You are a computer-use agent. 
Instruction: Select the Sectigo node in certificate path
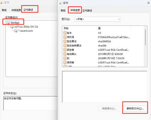point(15,23)
